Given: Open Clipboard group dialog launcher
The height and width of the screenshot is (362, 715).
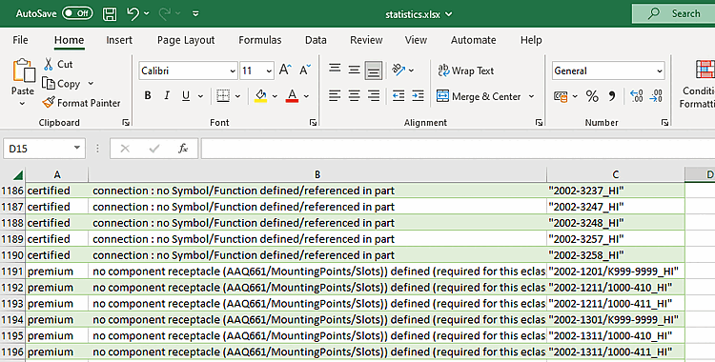Looking at the screenshot, I should [126, 123].
